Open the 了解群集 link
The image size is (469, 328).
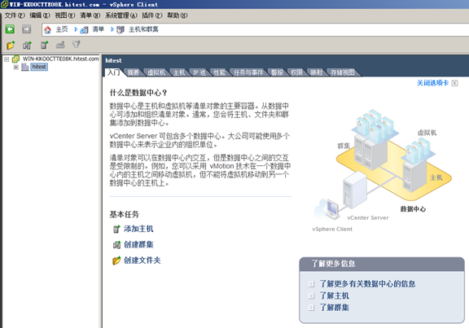[x=335, y=308]
